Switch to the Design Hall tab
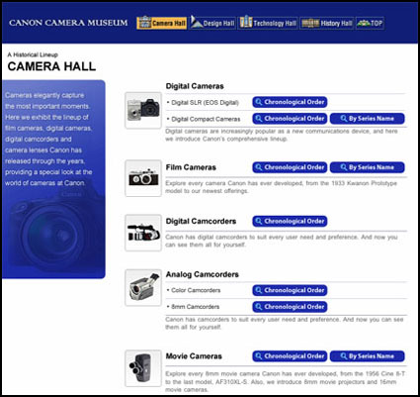This screenshot has width=420, height=397. click(212, 23)
